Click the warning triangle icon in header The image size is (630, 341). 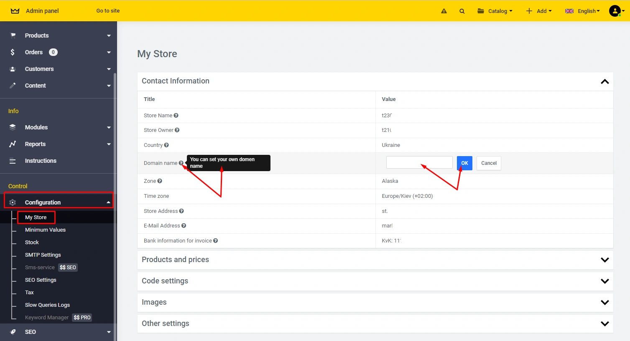444,11
